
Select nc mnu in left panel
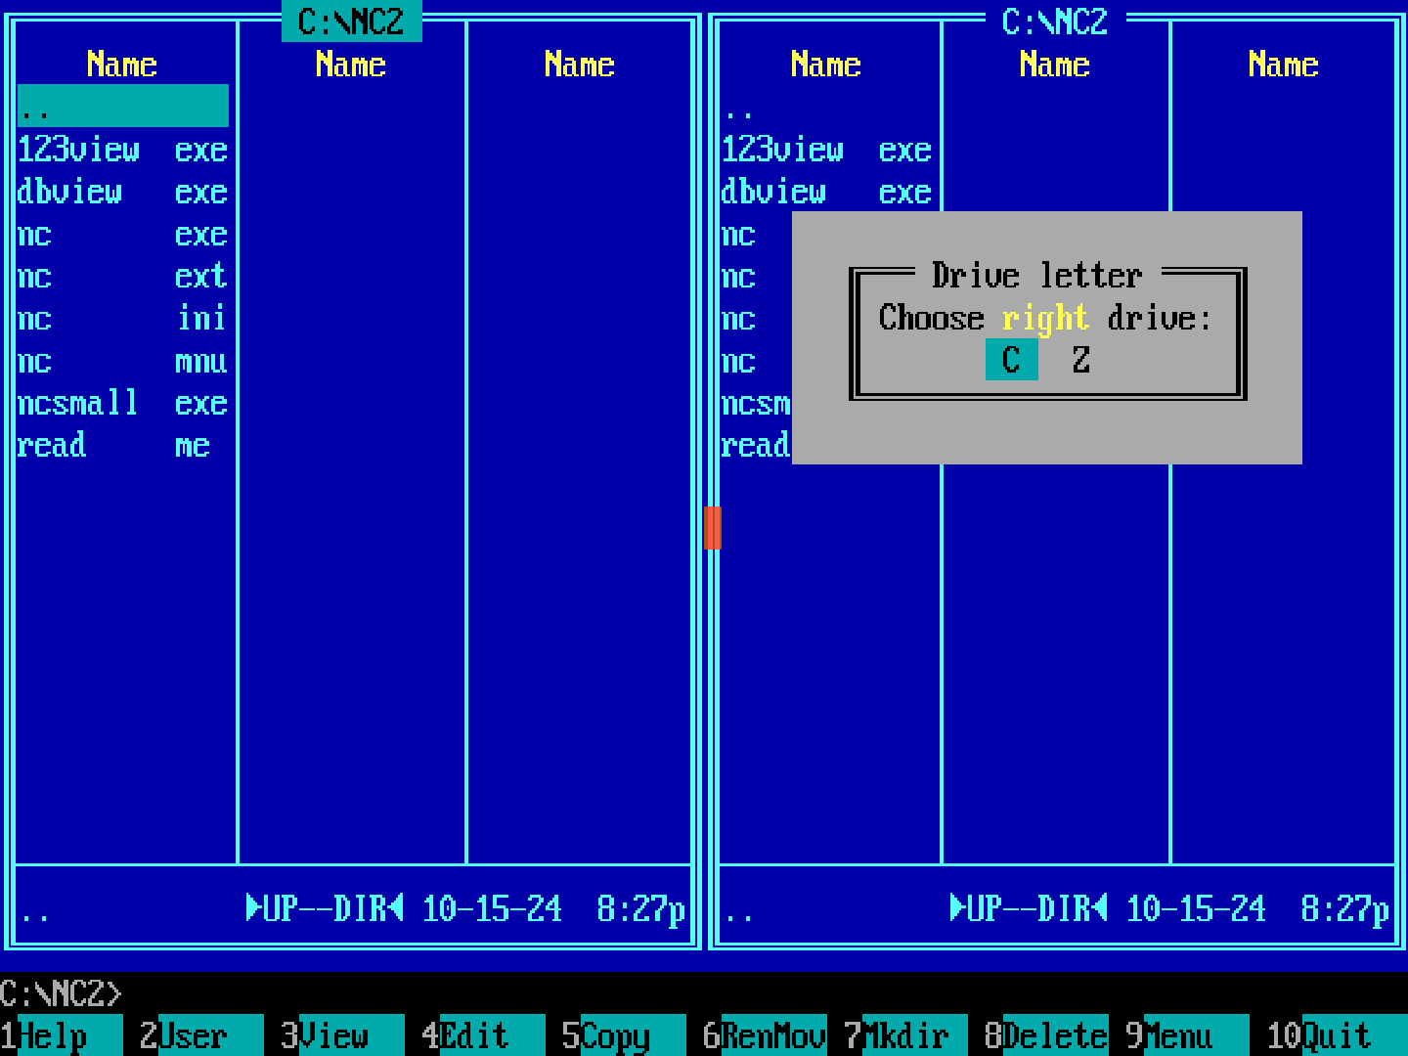point(123,360)
